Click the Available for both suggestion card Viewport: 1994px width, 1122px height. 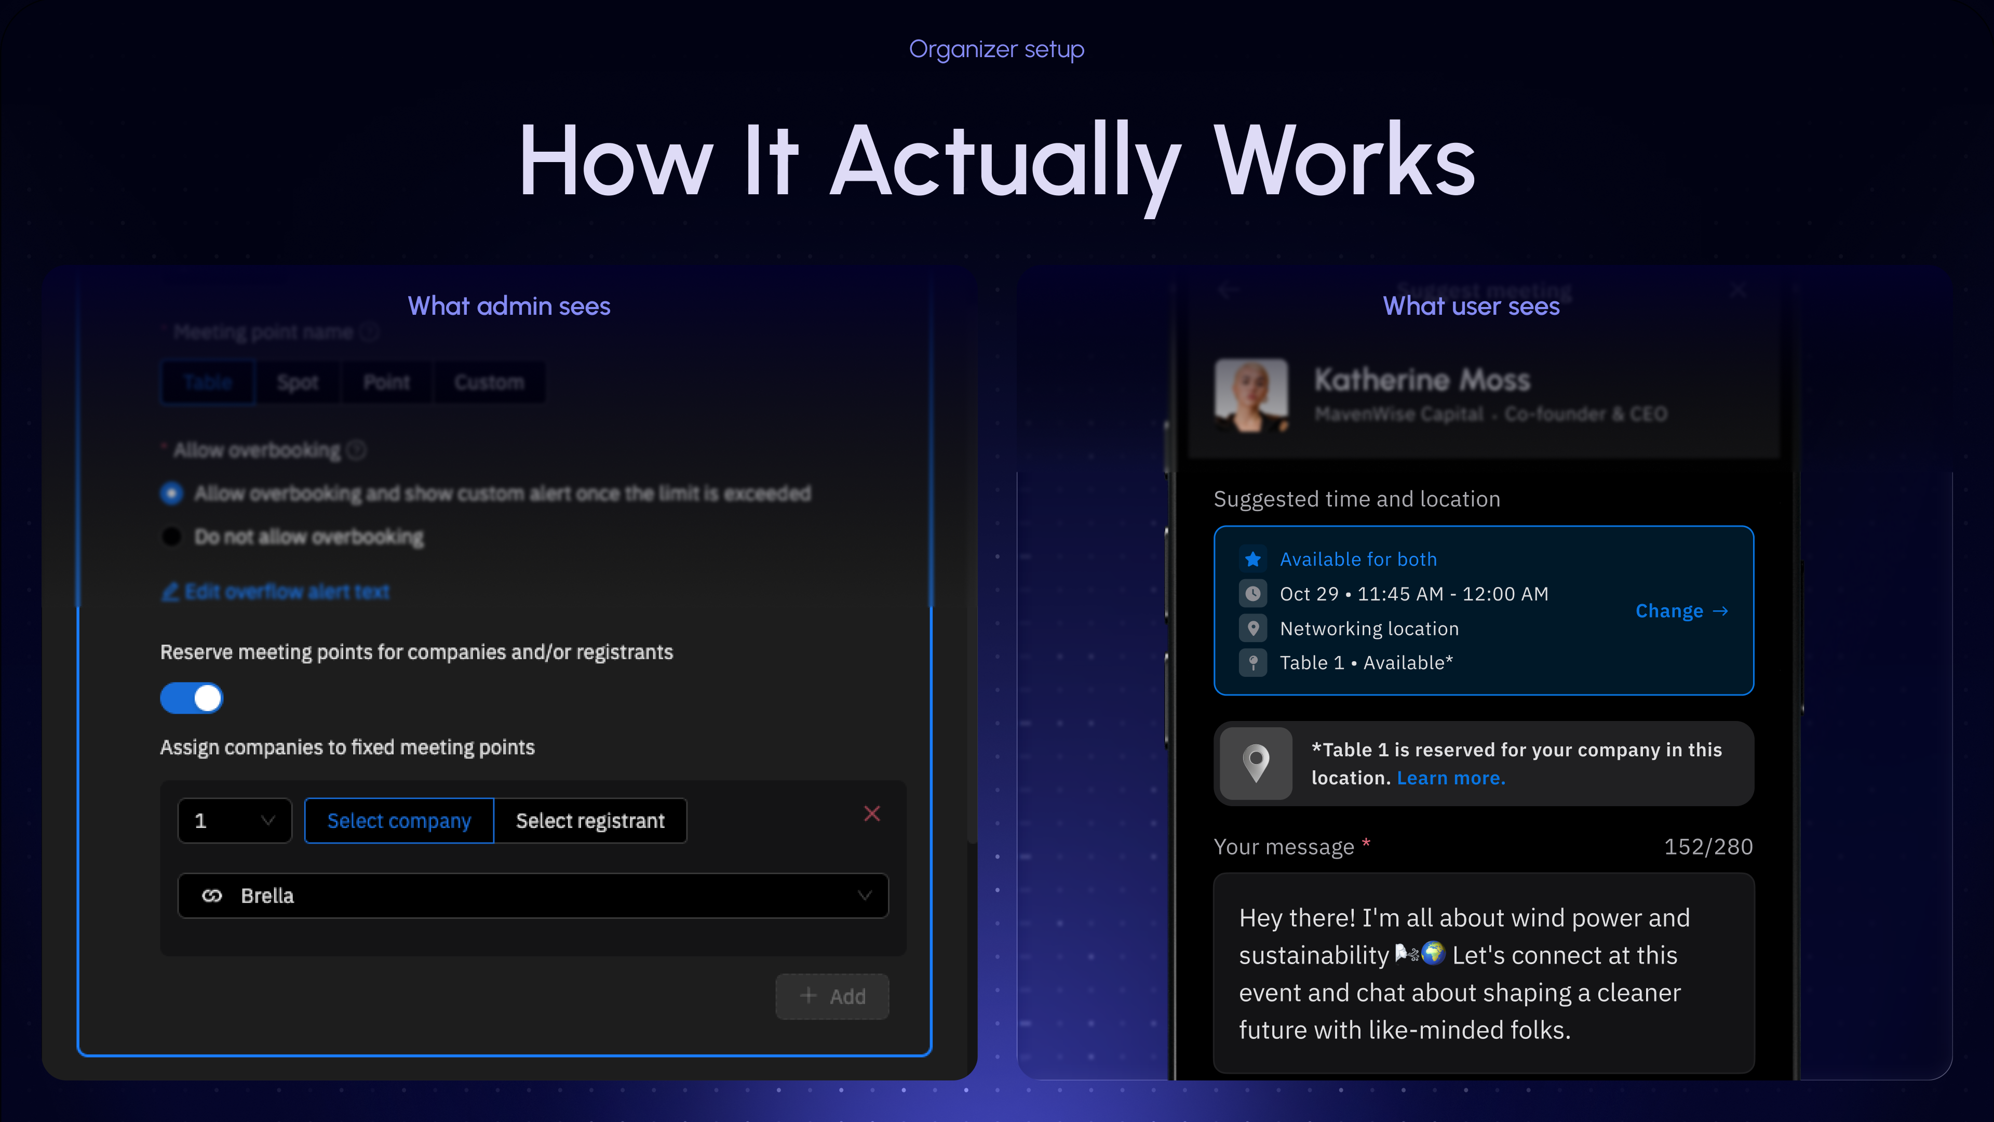click(1483, 611)
